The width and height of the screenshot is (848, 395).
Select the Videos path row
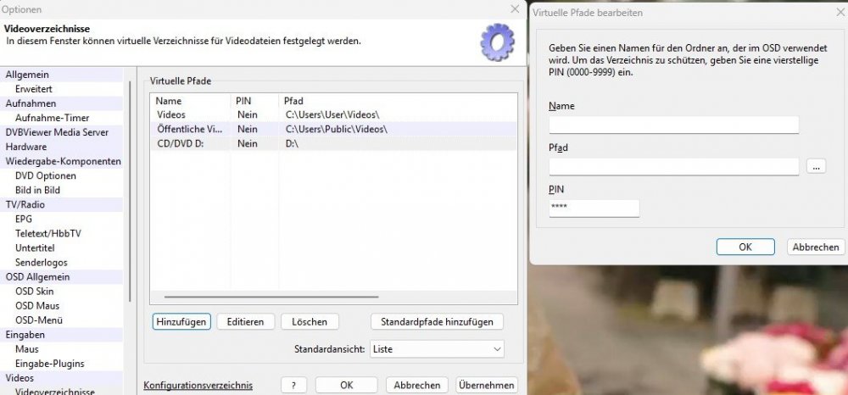(x=333, y=114)
